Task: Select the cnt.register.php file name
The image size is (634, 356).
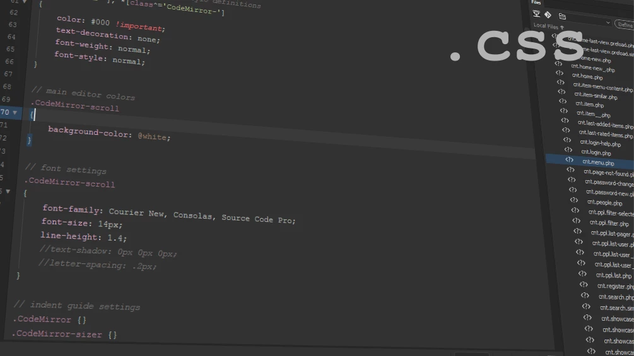Action: tap(616, 286)
